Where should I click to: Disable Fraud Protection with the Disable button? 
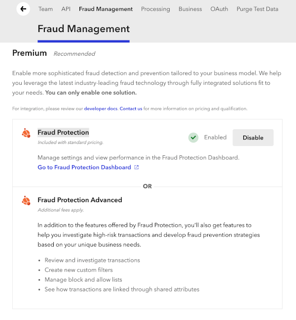pyautogui.click(x=253, y=138)
